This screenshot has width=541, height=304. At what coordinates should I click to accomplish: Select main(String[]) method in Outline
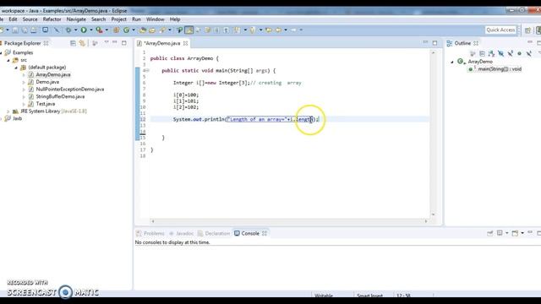click(500, 69)
